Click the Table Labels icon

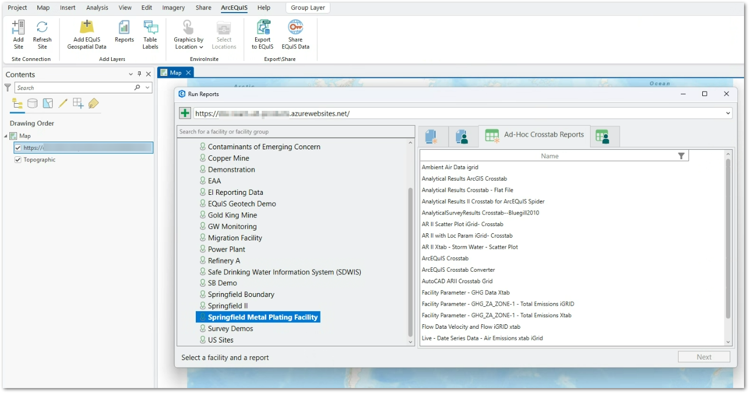(x=150, y=34)
